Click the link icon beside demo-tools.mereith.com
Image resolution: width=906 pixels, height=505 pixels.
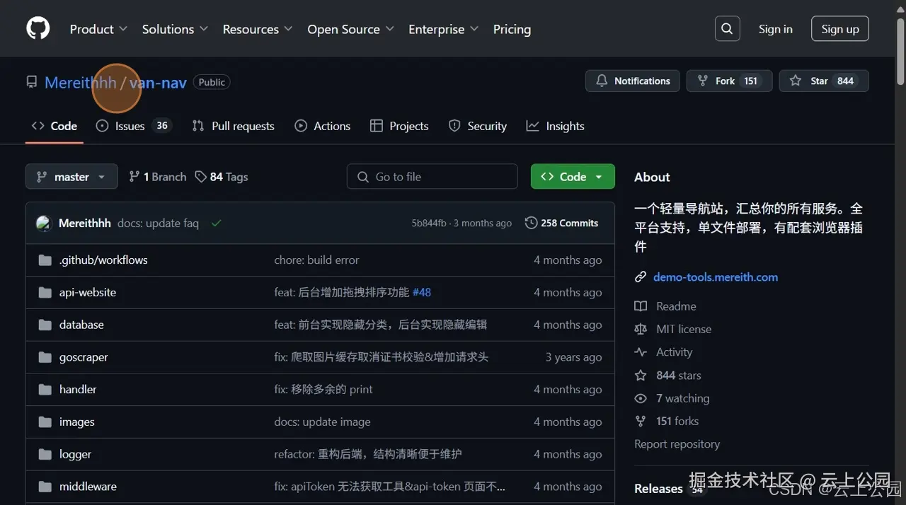point(641,277)
